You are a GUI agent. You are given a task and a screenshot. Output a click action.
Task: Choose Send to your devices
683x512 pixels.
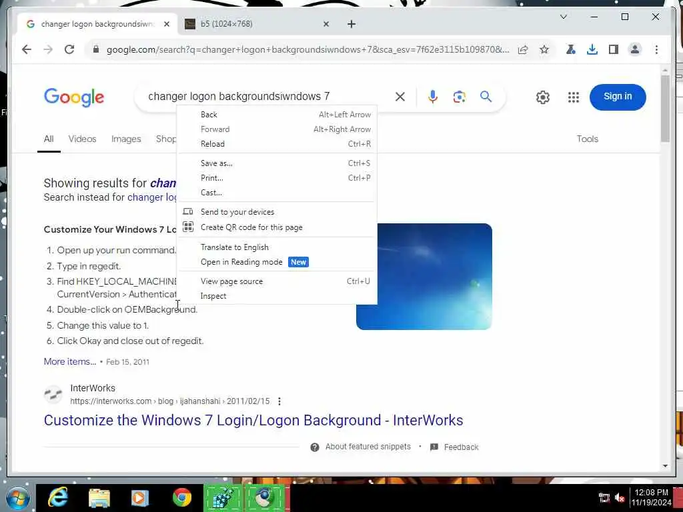(277, 212)
